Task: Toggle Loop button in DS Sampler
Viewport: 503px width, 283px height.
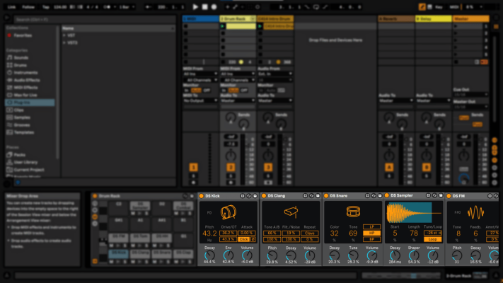Action: (432, 239)
